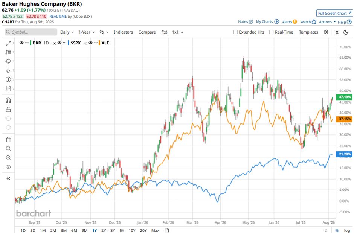
Task: Select the trend line drawing tool
Action: pos(8,43)
